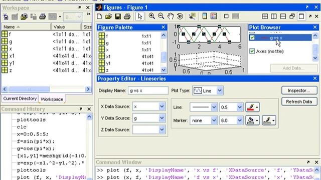
Task: Click the Value column header in Workspace
Action: [x=66, y=26]
